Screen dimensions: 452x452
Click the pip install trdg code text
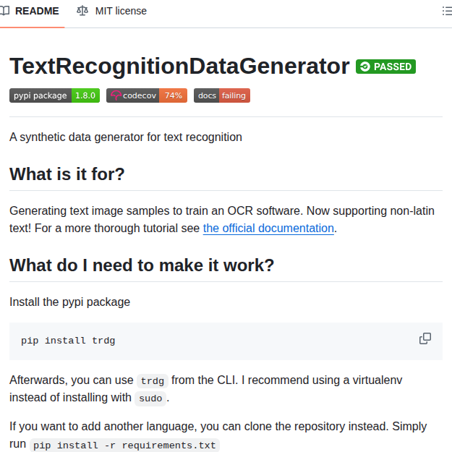click(x=68, y=341)
